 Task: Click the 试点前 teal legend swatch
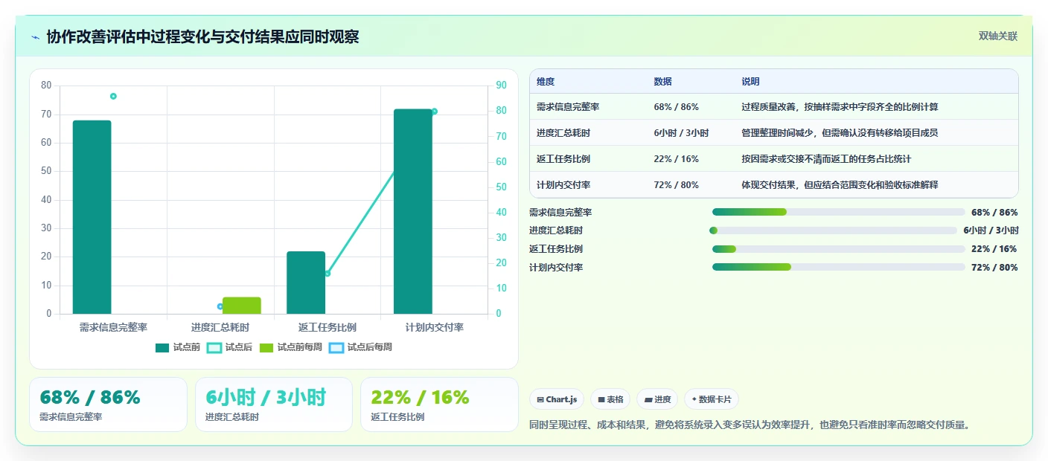click(162, 347)
